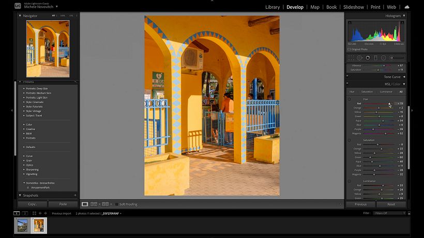Activate second window display button 2
The height and width of the screenshot is (238, 424).
(25, 213)
